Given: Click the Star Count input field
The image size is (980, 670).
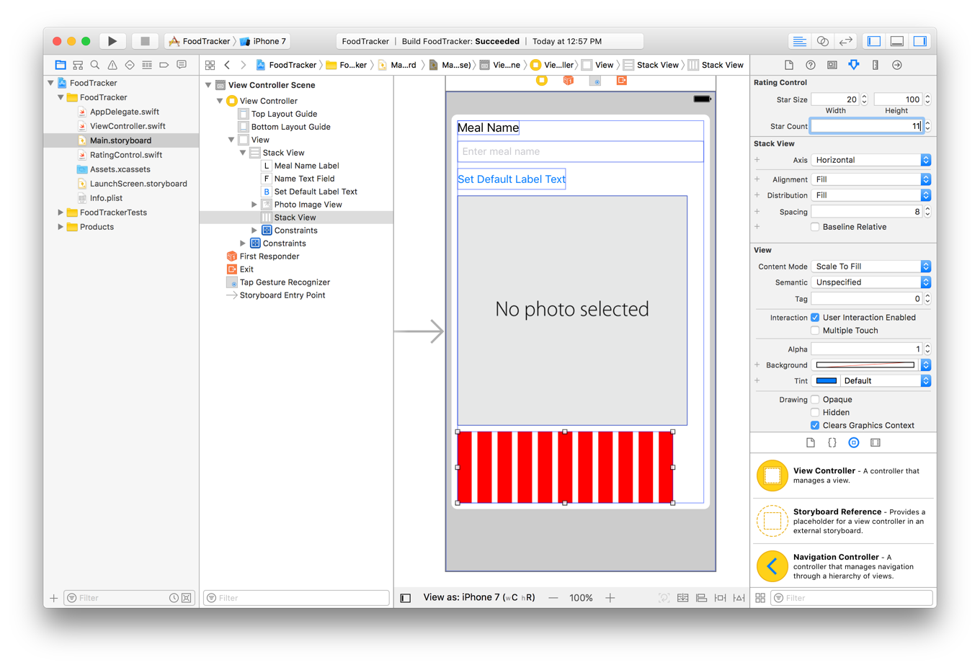Looking at the screenshot, I should click(x=867, y=126).
